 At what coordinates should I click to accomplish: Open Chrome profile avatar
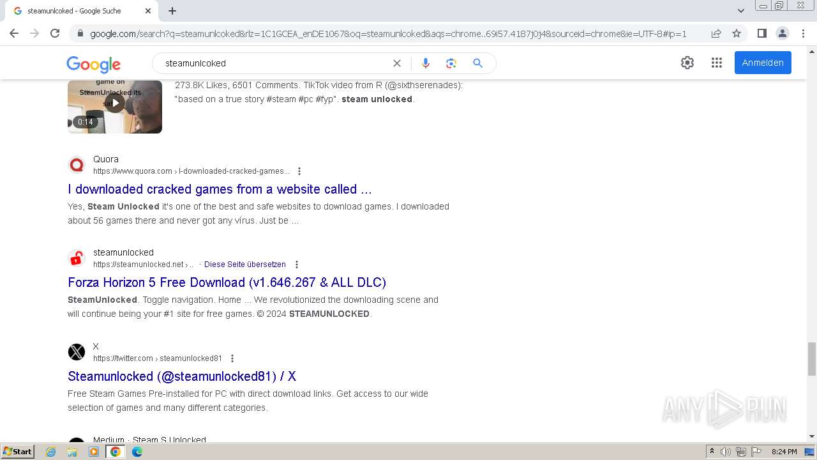coord(783,33)
